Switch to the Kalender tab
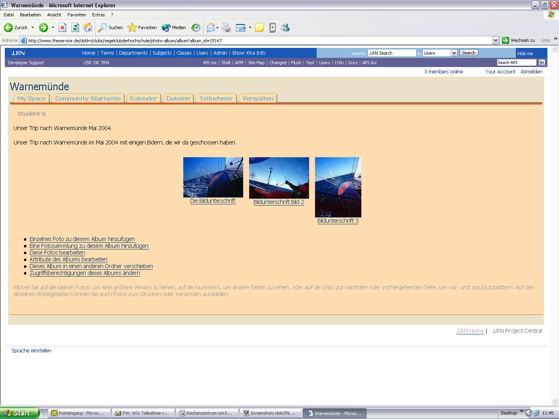The width and height of the screenshot is (559, 419). pos(144,98)
